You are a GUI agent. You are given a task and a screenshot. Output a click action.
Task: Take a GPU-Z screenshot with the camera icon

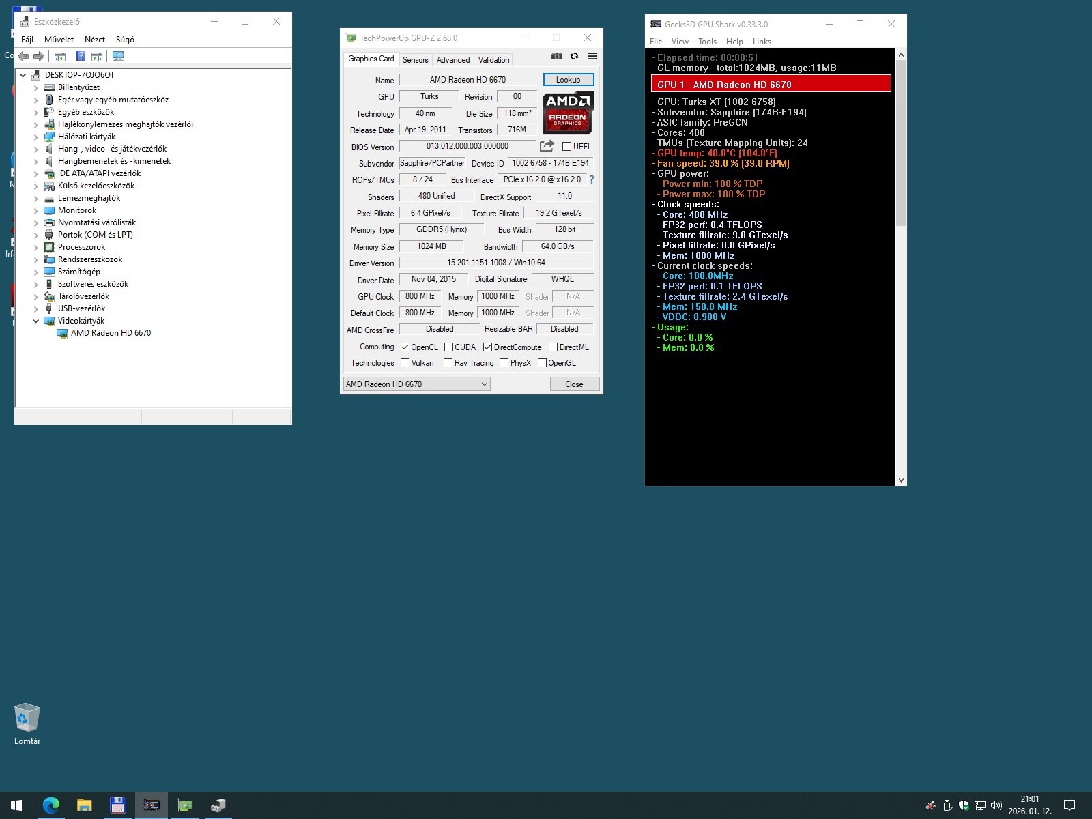pos(557,57)
